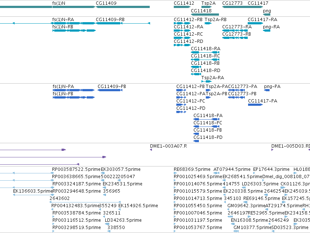Screen dimensions: 310x233
Task: Select the CG11412-PB protein label
Action: [191, 87]
